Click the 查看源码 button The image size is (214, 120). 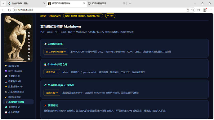[52, 72]
